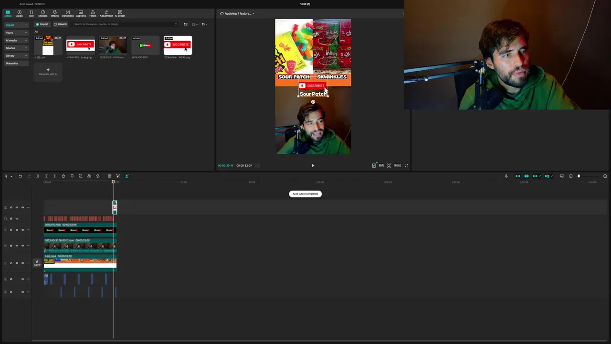Expand the Spaces sidebar section
The image size is (611, 344).
pos(26,48)
